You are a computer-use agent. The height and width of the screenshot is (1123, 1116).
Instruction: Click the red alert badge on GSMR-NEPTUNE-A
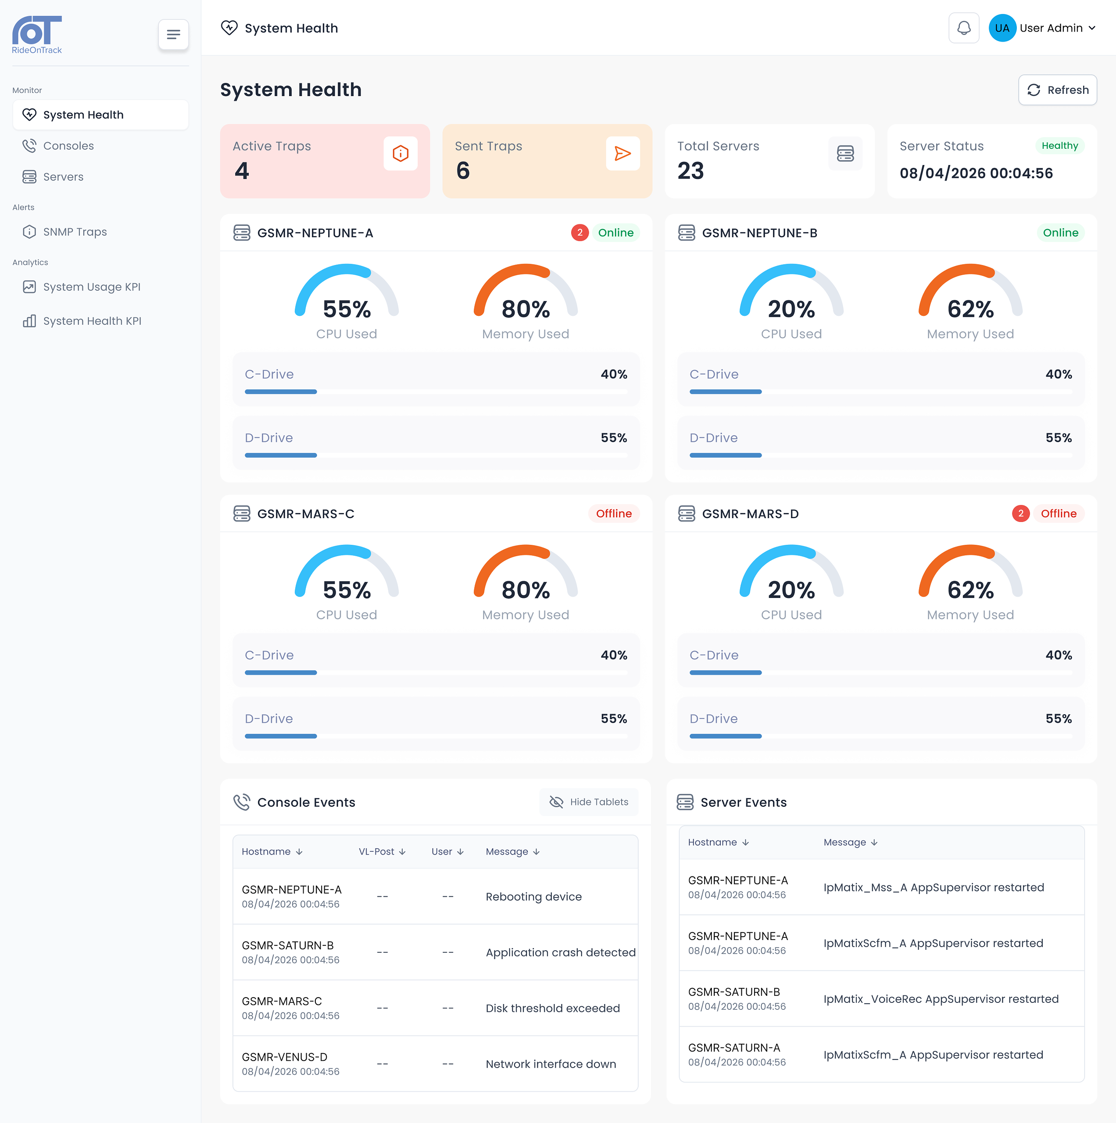[x=579, y=232]
